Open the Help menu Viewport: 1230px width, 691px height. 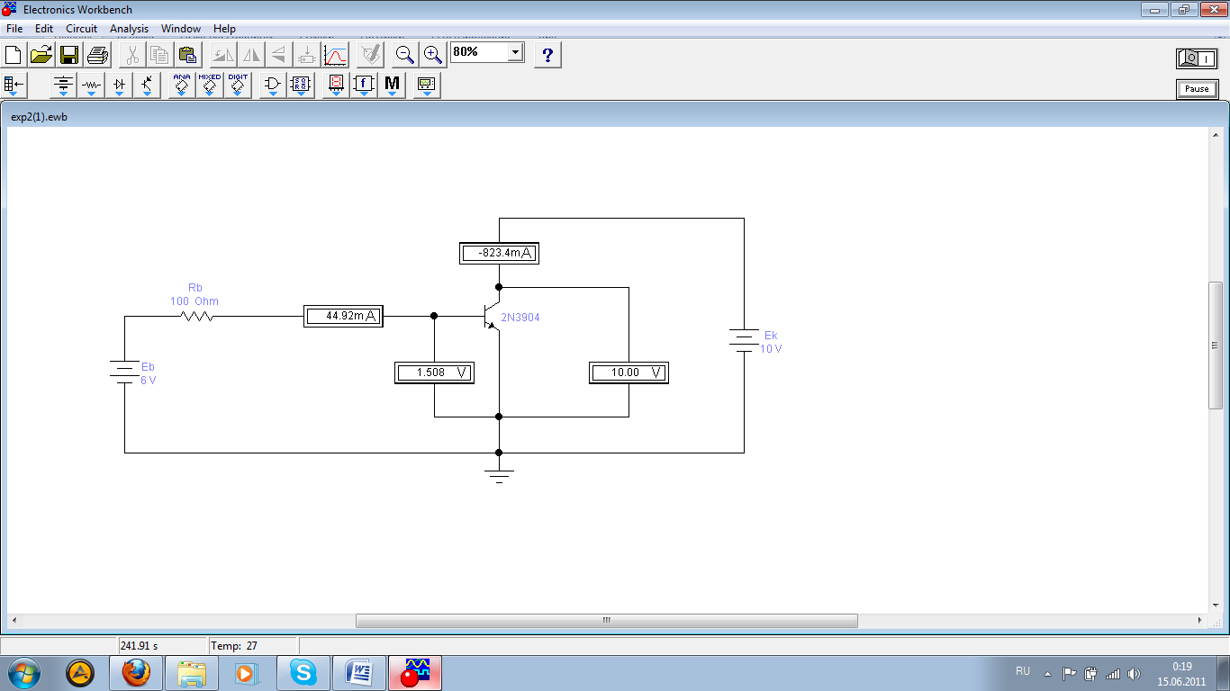point(224,29)
